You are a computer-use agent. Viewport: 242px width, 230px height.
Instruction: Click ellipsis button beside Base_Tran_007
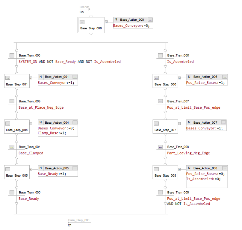coord(160,101)
